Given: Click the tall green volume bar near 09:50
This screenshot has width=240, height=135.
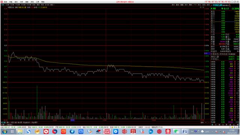Looking at the screenshot, I should coord(37,102).
